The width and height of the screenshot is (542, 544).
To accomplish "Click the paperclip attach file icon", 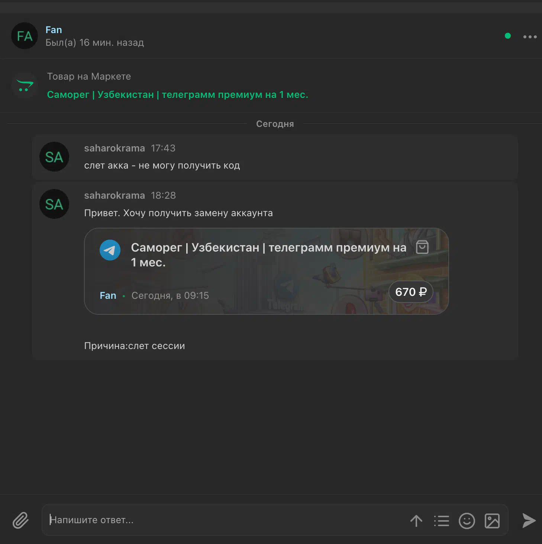I will click(21, 520).
